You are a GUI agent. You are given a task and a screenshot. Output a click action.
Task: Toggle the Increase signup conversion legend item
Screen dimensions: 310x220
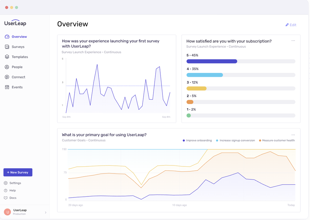coord(235,141)
